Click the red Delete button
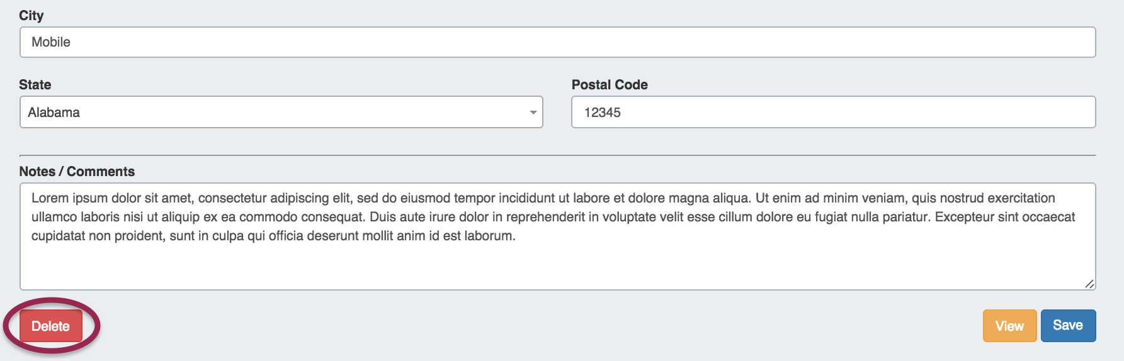This screenshot has width=1124, height=361. [51, 326]
